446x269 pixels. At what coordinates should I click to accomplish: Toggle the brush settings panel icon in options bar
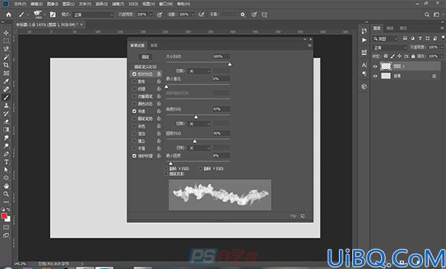point(53,15)
